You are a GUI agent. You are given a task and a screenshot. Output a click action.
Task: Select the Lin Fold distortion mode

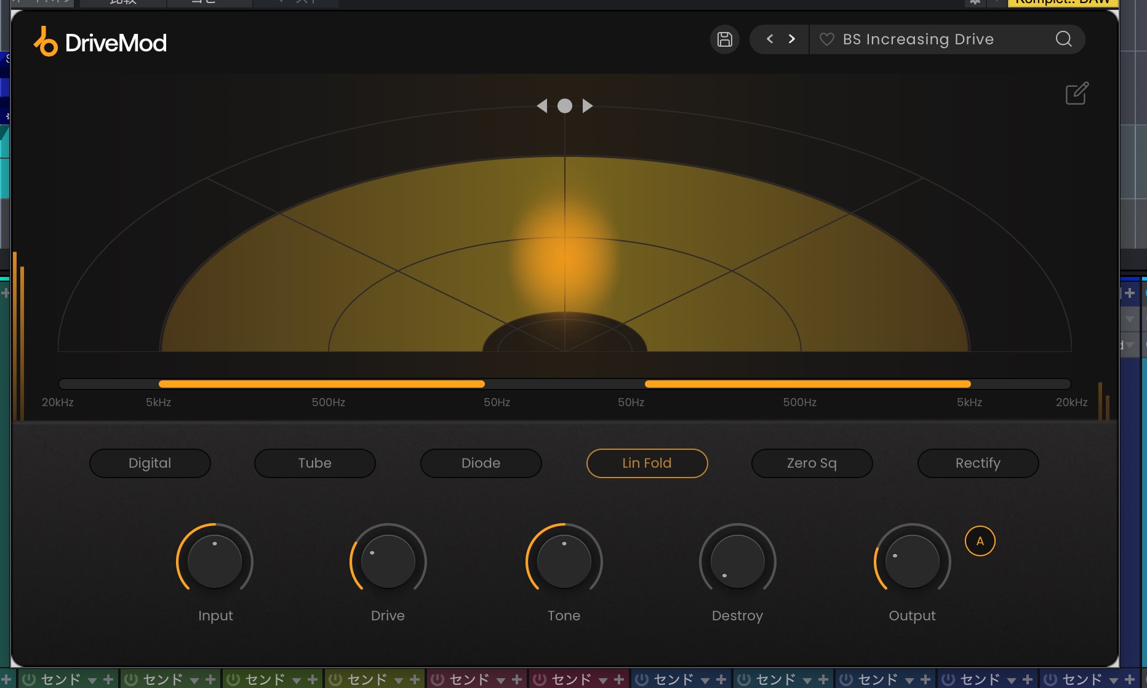tap(647, 463)
